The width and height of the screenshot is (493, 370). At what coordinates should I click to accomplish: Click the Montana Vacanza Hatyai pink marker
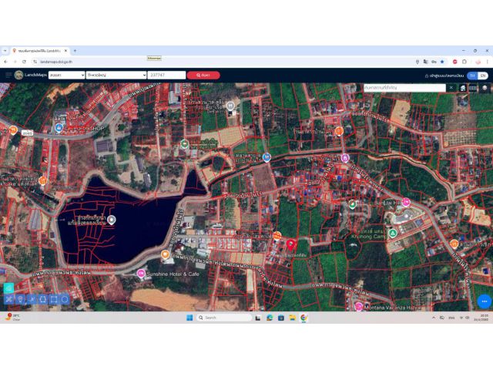tap(358, 306)
